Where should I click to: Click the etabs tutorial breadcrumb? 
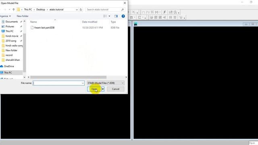click(x=56, y=10)
